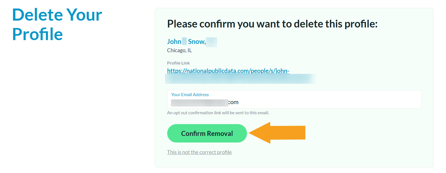446x173 pixels.
Task: Click the 'Delete Your Profile' heading
Action: [57, 24]
